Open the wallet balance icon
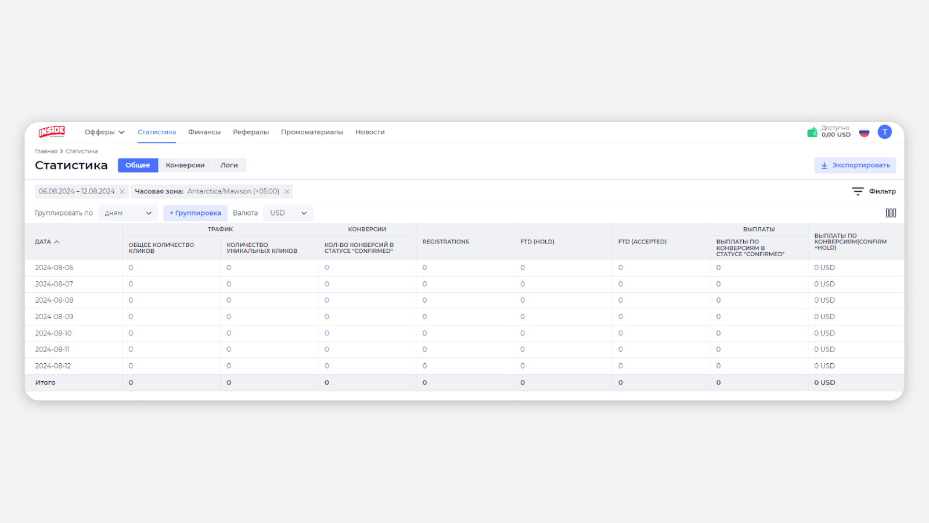The width and height of the screenshot is (929, 523). (812, 132)
